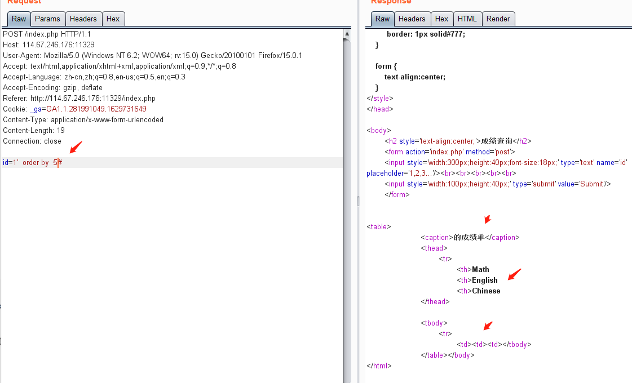Click the Accept-Language header line
Screen dimensions: 632x383
tap(94, 77)
